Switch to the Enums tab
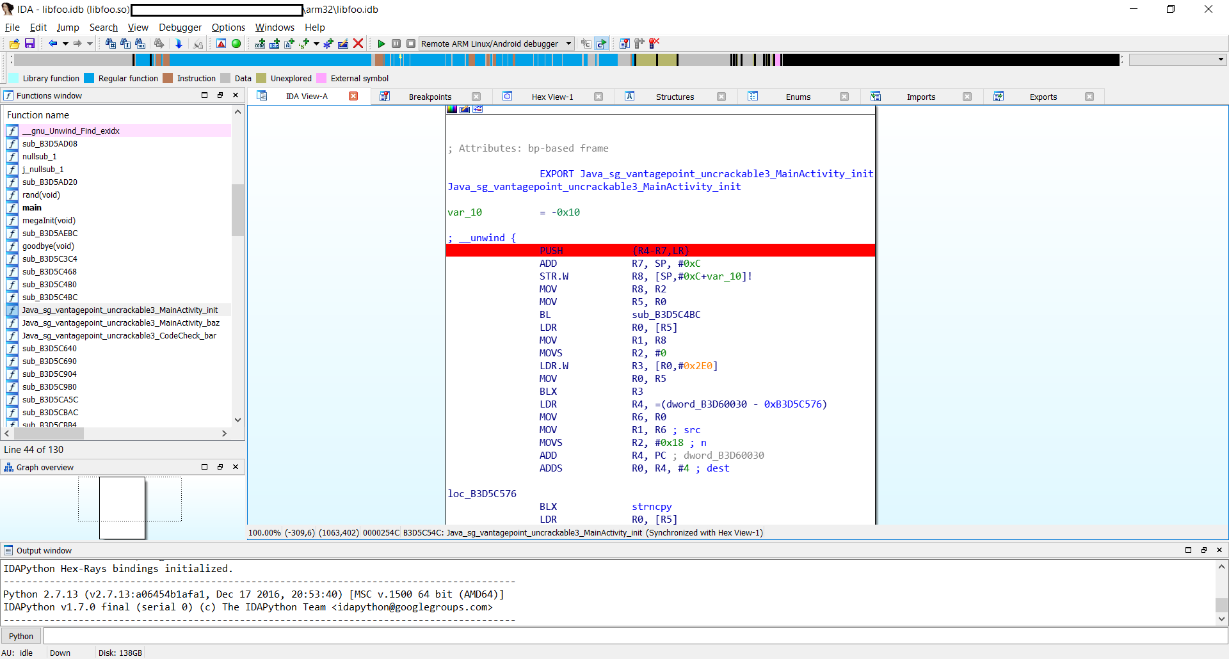Viewport: 1229px width, 659px height. pos(798,97)
